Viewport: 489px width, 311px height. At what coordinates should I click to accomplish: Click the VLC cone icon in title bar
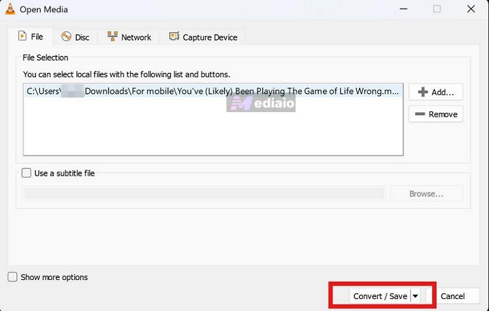tap(10, 9)
